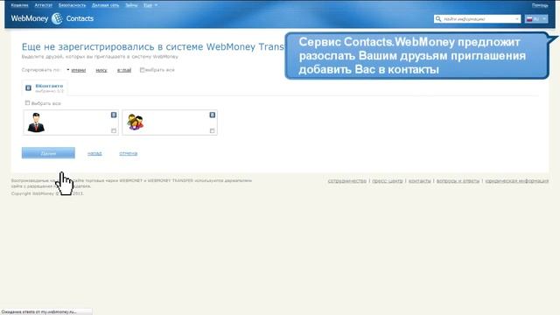The width and height of the screenshot is (560, 315).
Task: Open the 'контакты' footer link
Action: (x=420, y=181)
